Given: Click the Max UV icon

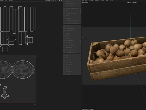Looking at the screenshot, I should click(64, 26).
